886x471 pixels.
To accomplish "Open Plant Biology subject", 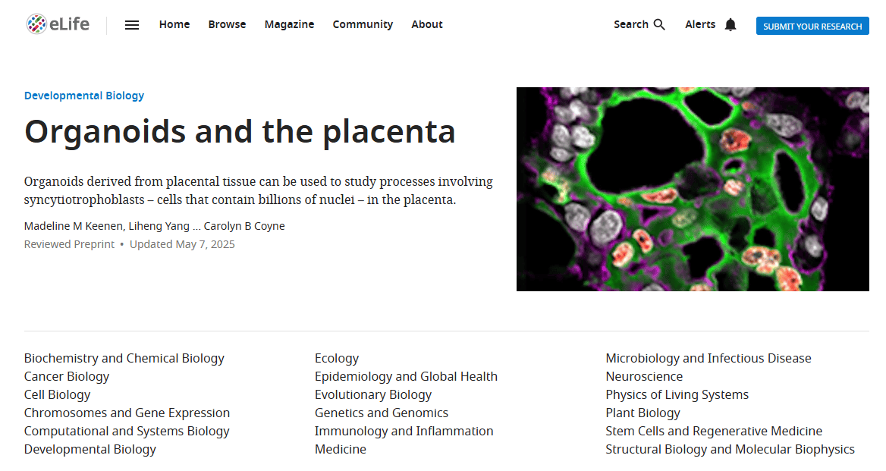I will (643, 413).
